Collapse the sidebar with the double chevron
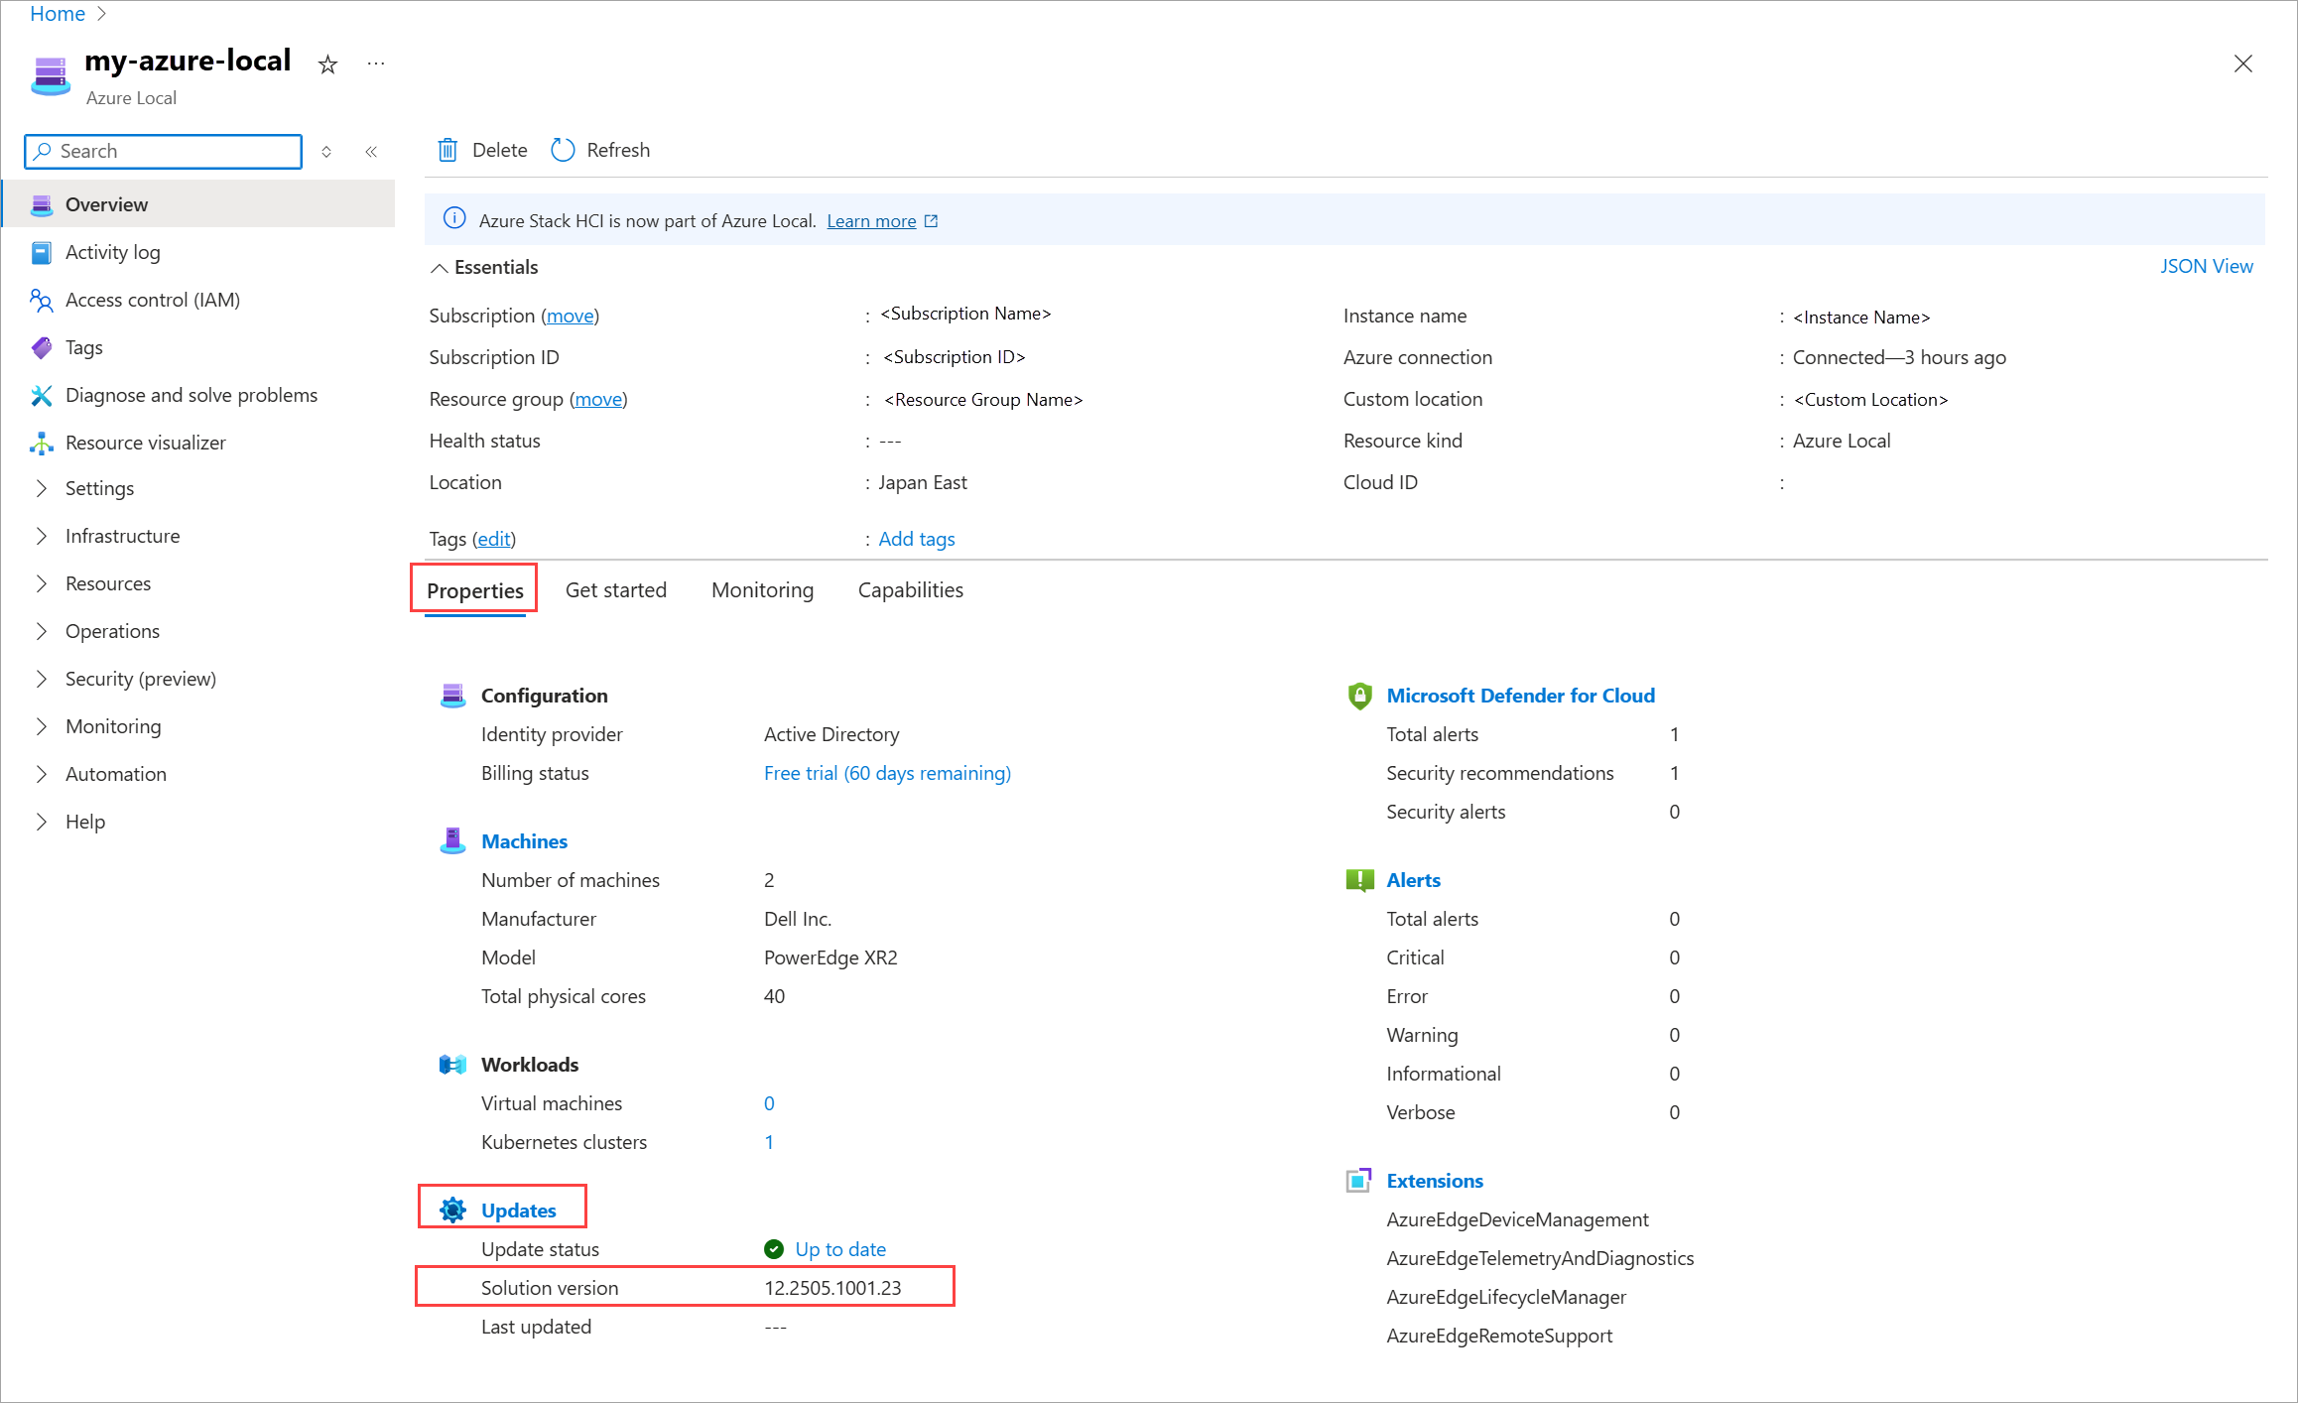The width and height of the screenshot is (2298, 1403). click(371, 152)
